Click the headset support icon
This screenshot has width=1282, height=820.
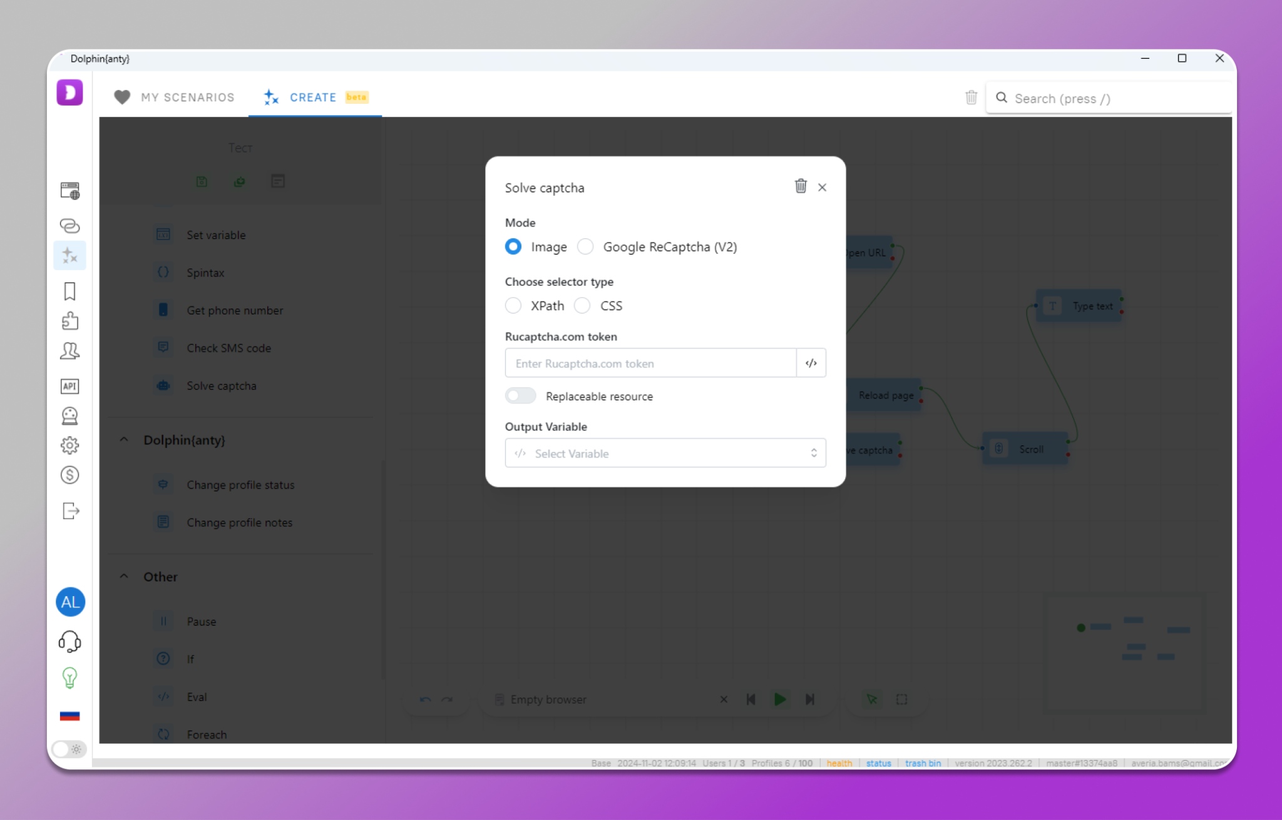[69, 641]
